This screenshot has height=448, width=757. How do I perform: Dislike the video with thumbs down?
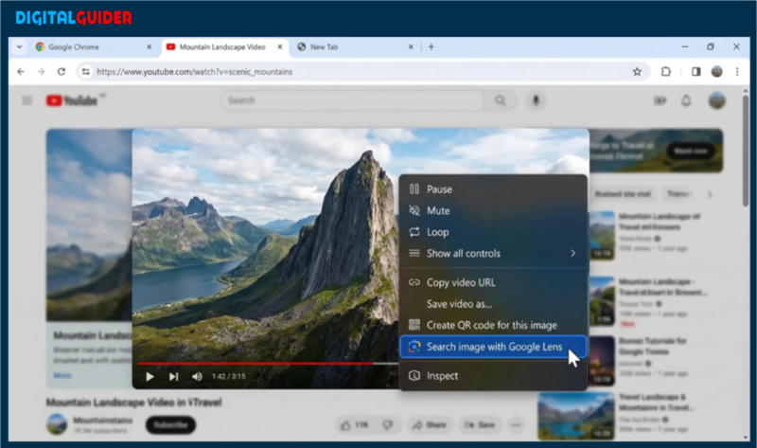point(388,425)
